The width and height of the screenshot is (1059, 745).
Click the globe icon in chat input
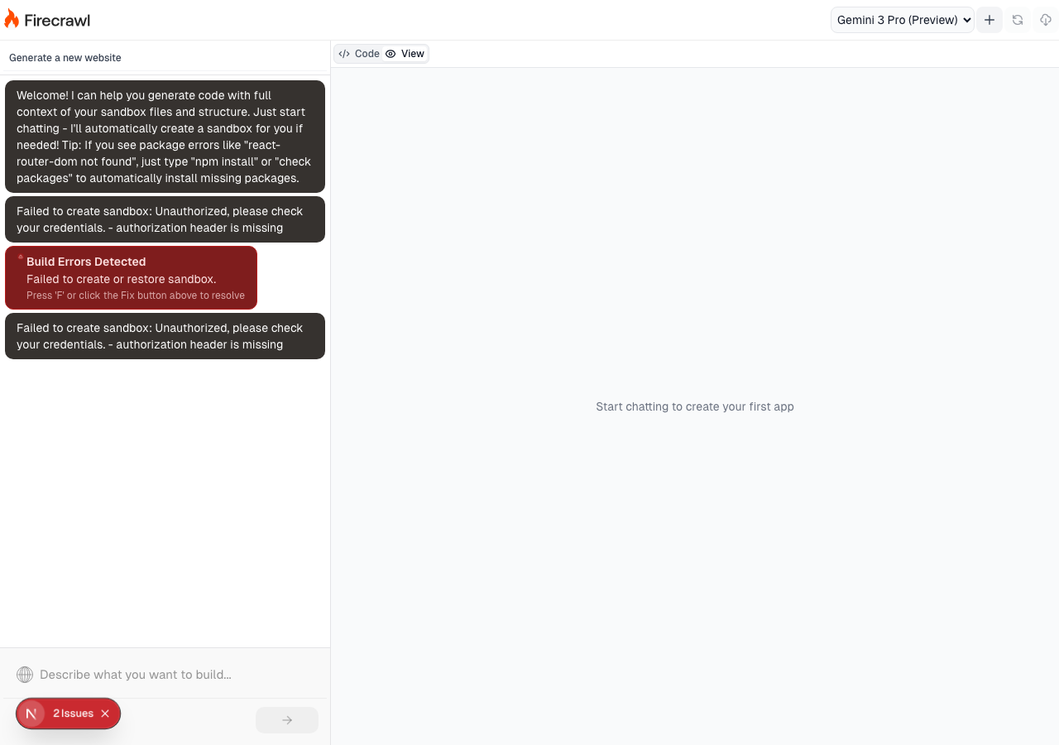[x=25, y=675]
